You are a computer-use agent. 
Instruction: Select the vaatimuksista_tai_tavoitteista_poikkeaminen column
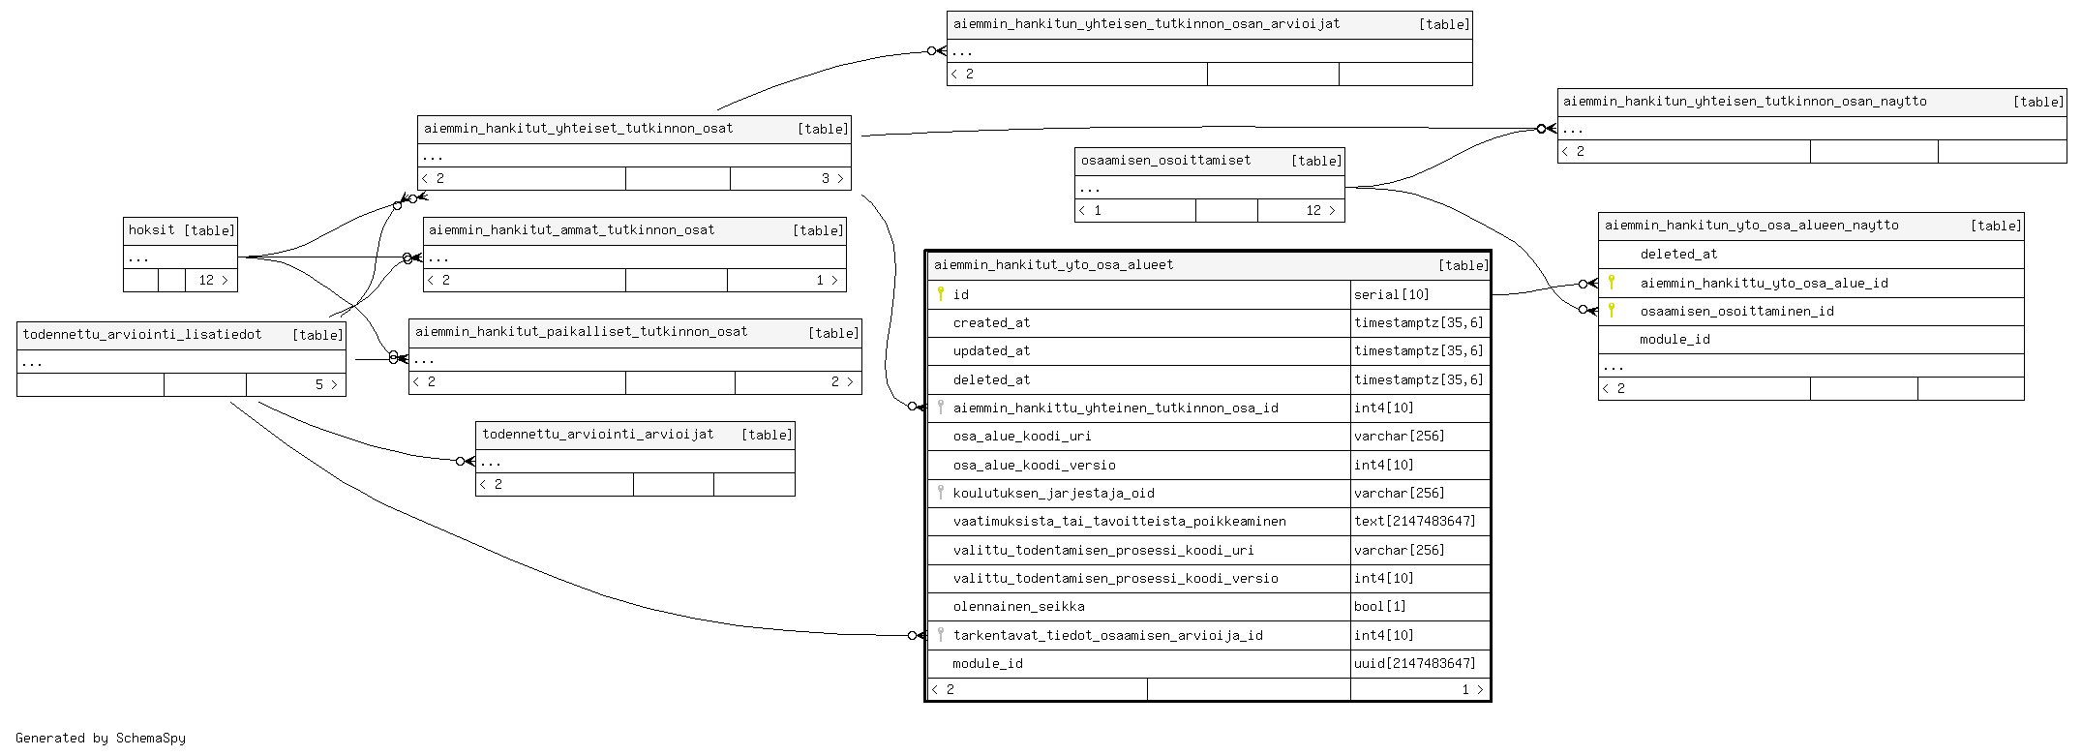point(1119,521)
